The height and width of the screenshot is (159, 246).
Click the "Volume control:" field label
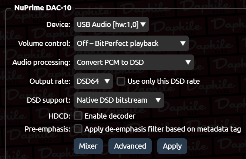(x=44, y=43)
